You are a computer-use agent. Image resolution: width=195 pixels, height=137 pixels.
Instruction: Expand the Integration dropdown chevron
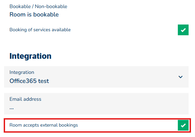click(x=181, y=77)
